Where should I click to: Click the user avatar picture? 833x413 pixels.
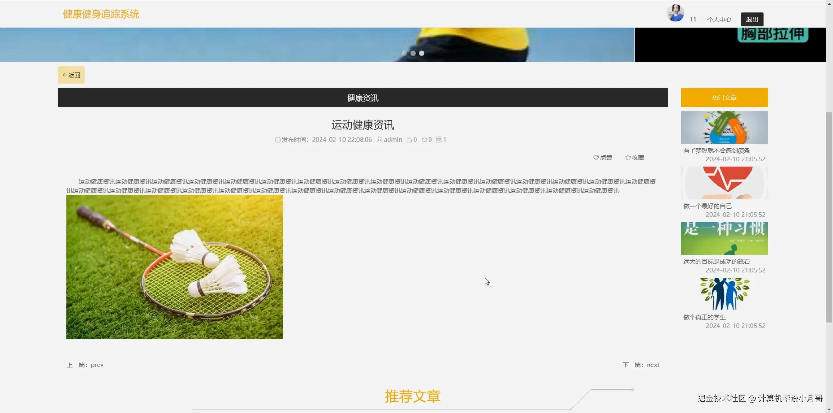tap(675, 13)
